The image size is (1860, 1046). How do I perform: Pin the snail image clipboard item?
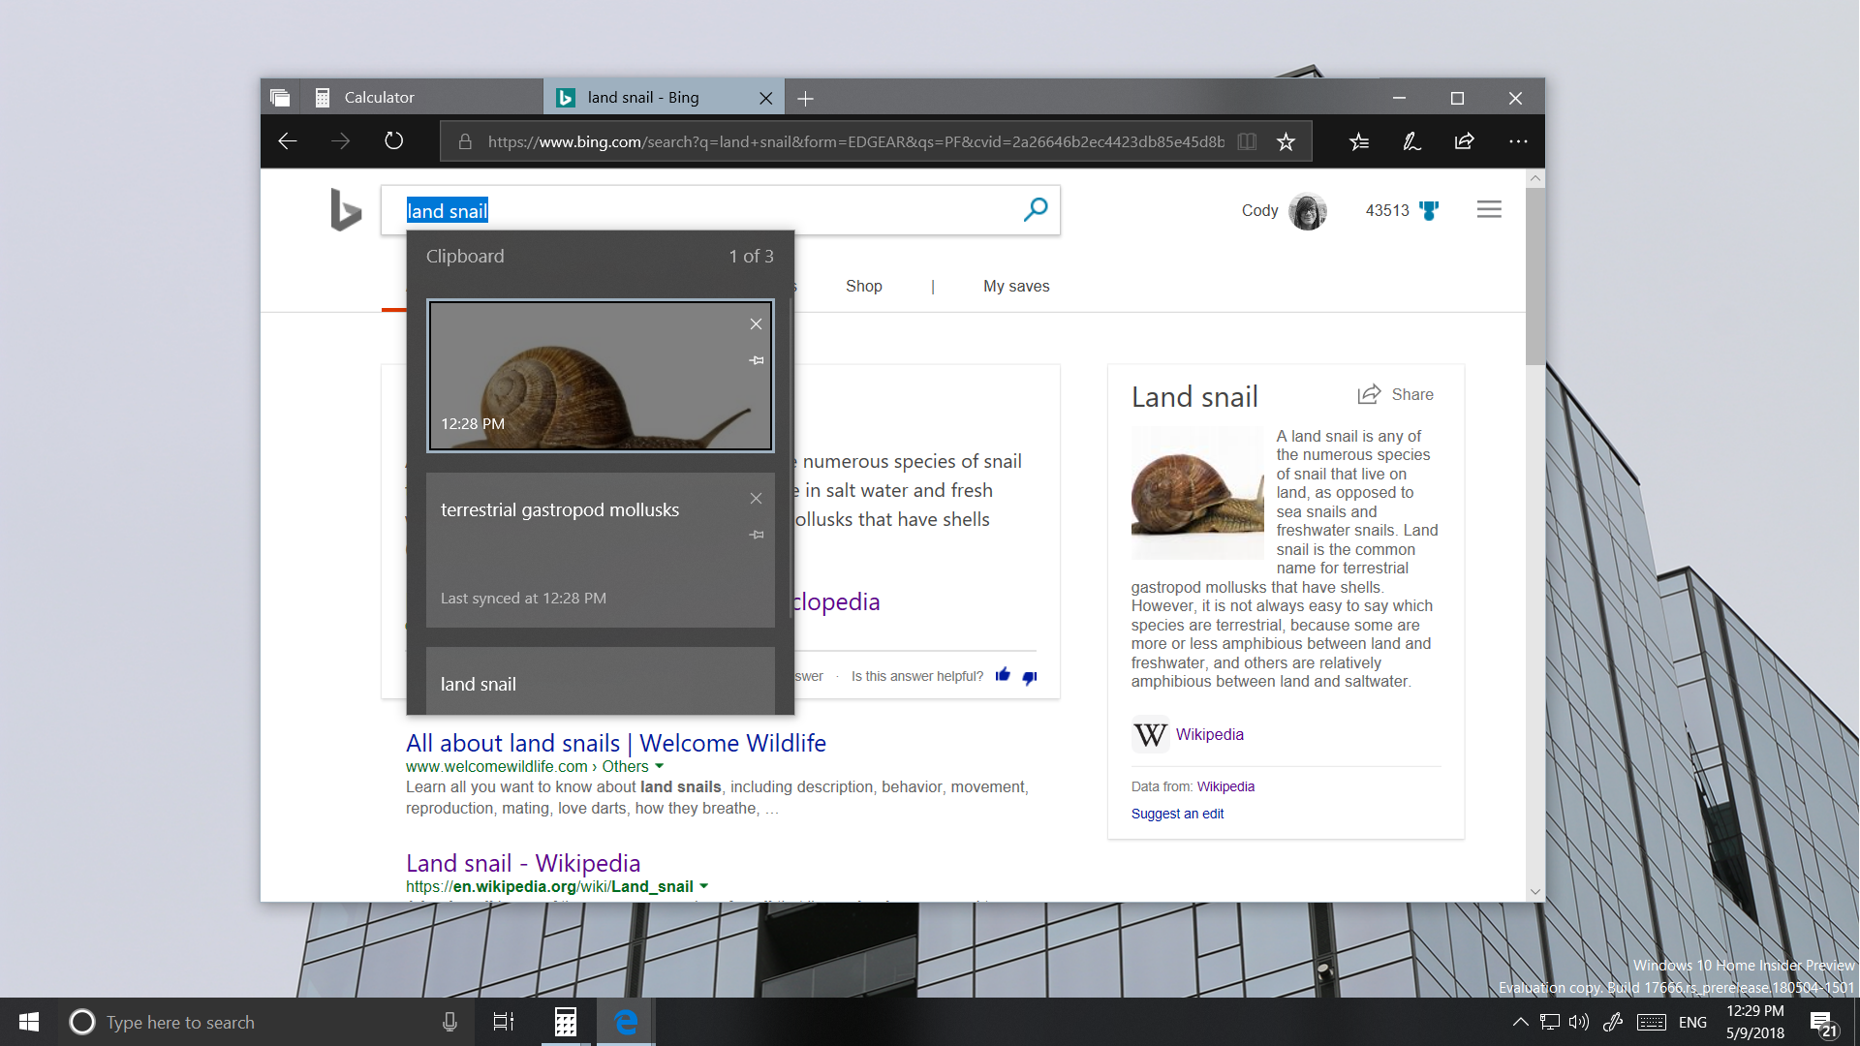point(757,360)
